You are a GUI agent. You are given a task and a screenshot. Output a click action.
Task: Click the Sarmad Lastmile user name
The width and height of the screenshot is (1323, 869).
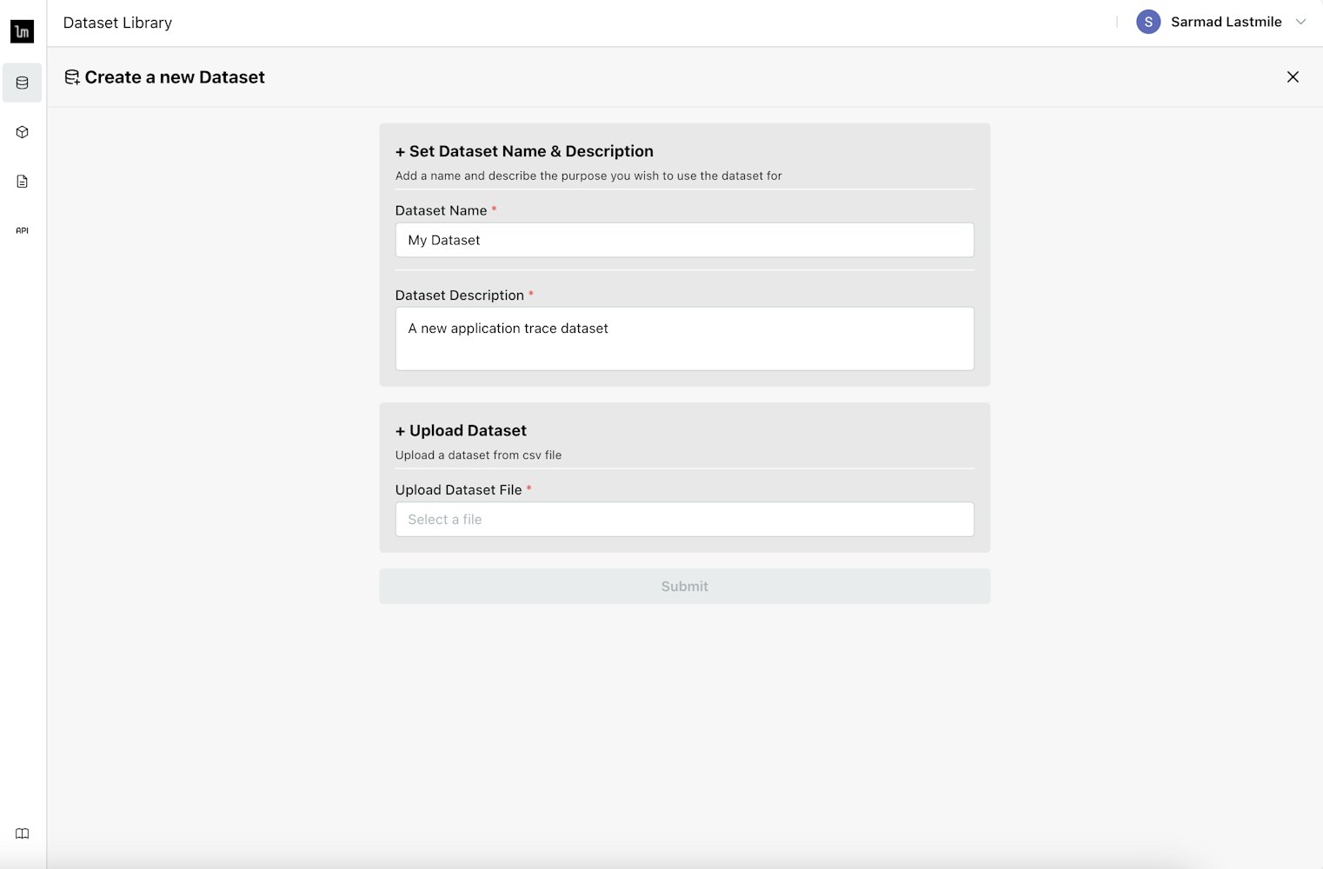tap(1226, 22)
